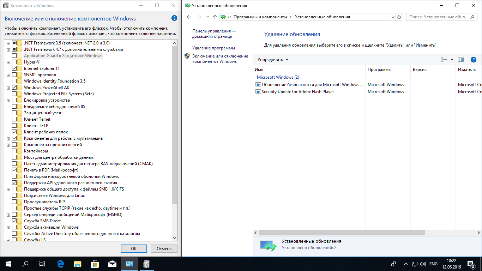Uncheck Клиент рабочих папок checkbox

point(14,132)
